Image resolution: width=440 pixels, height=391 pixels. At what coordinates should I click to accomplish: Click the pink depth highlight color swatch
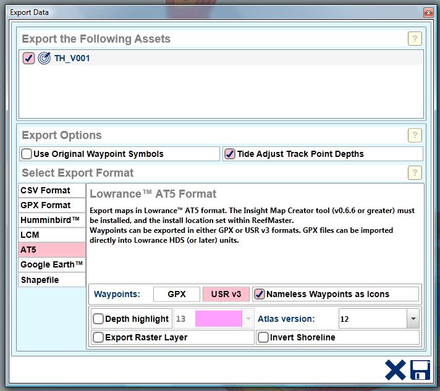pos(219,319)
